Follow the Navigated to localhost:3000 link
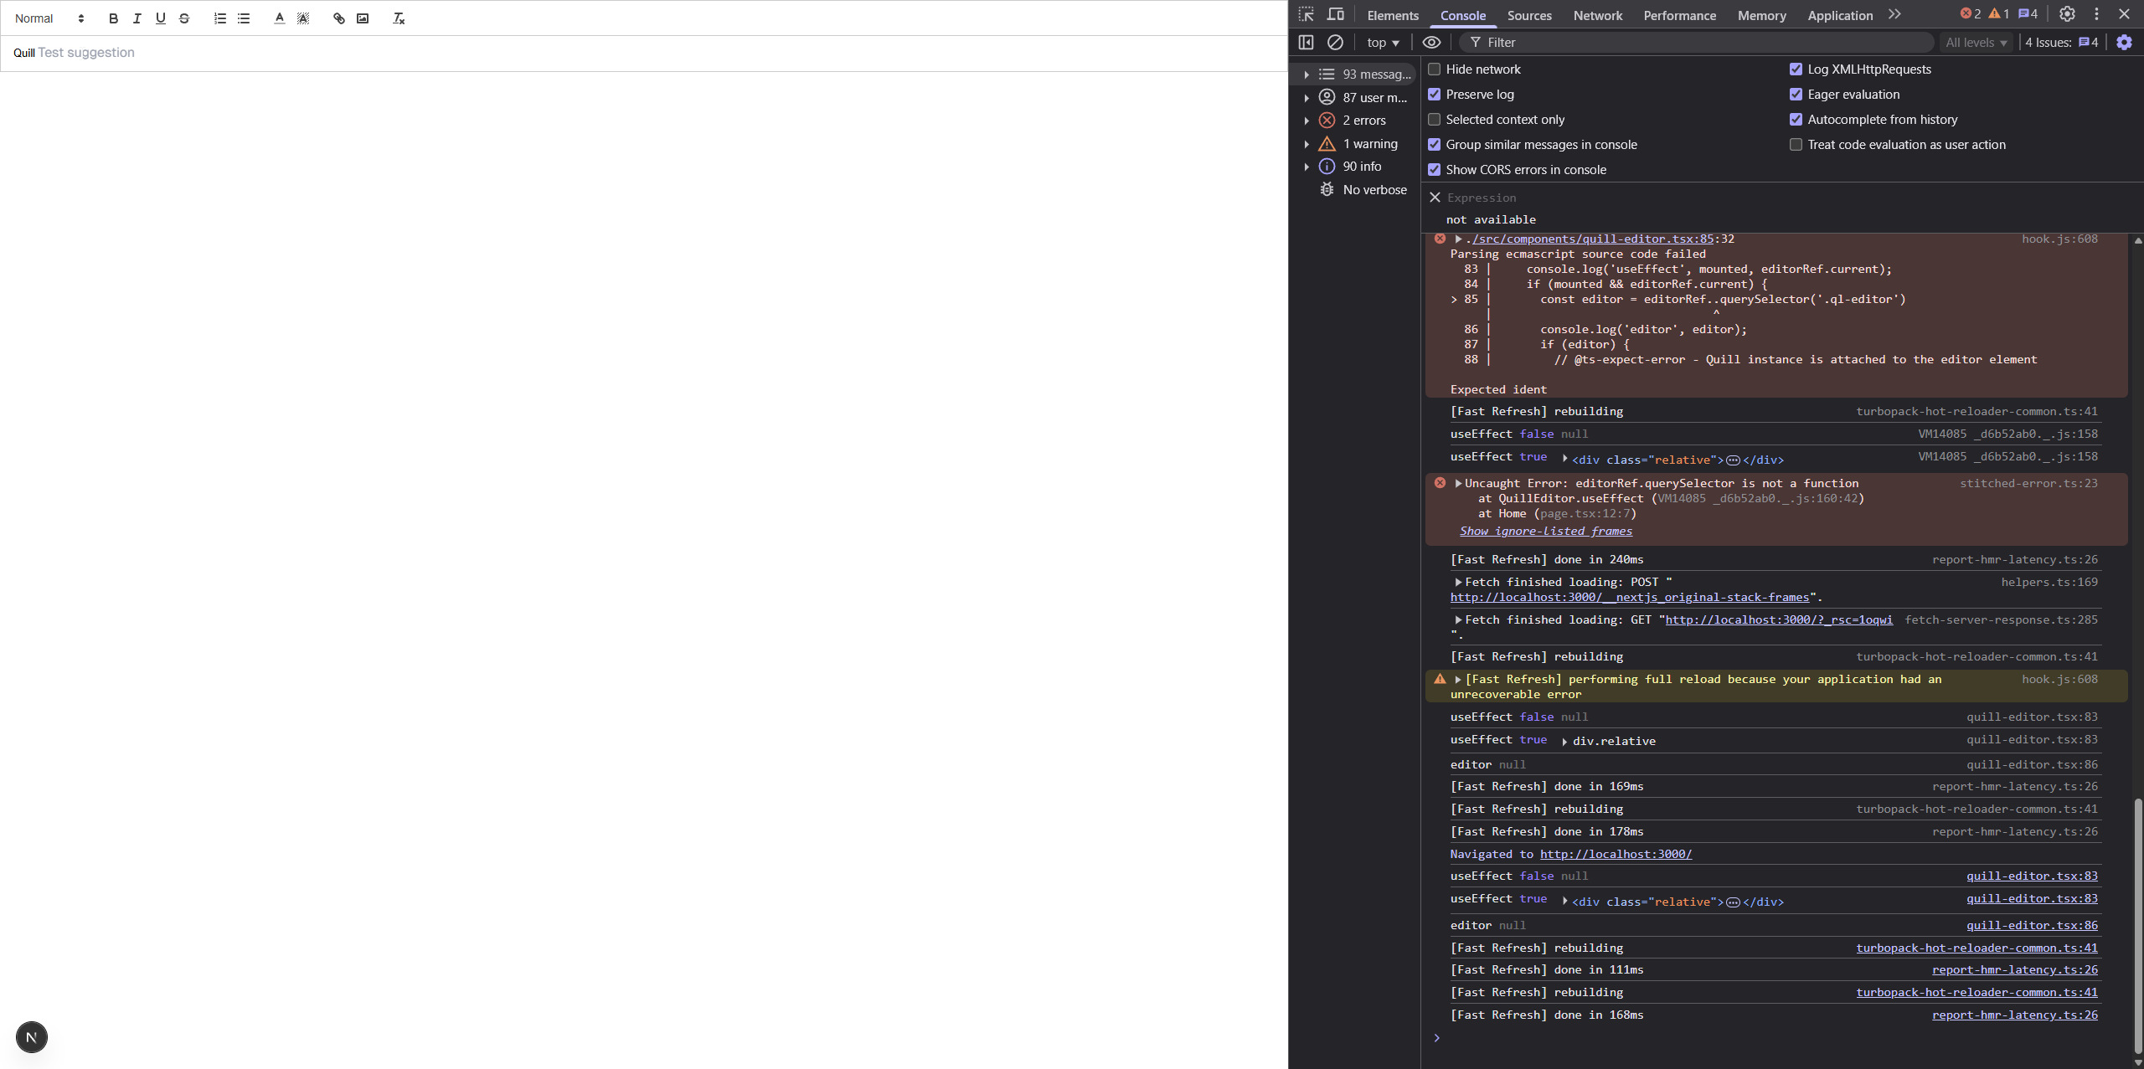The width and height of the screenshot is (2144, 1069). [1616, 854]
